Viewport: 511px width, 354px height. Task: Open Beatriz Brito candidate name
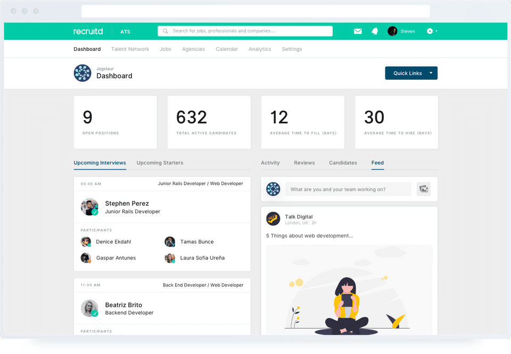123,305
